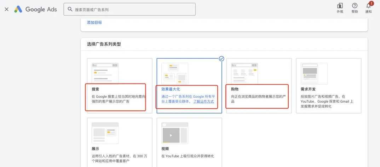Viewport: 380px width, 167px height.
Task: Focus the 搜索页面或广告系列 search field
Action: 129,9
